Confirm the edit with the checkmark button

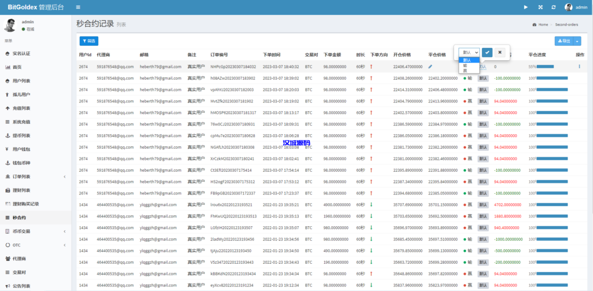point(487,52)
